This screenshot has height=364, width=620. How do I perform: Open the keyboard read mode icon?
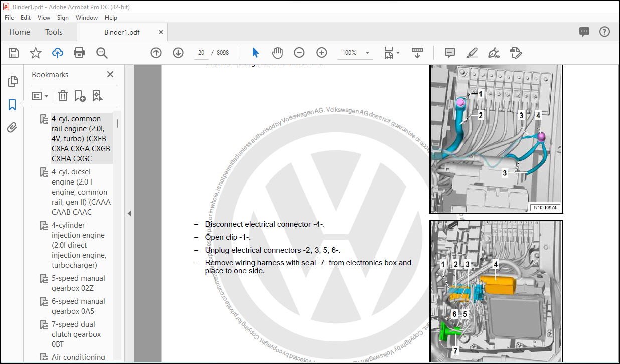[417, 53]
